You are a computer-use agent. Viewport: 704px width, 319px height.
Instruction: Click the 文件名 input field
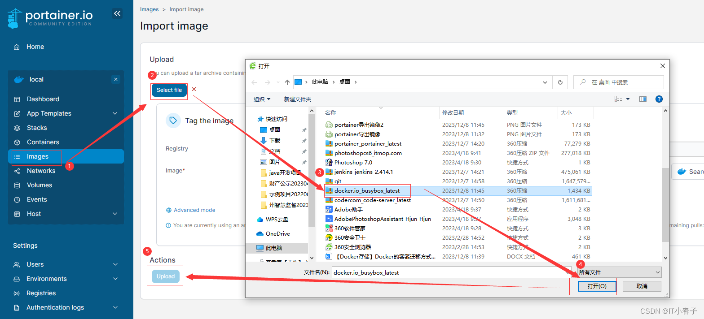tap(452, 272)
